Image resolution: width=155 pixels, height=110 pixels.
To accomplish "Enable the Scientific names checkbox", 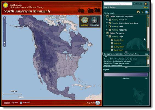I will coord(21,103).
